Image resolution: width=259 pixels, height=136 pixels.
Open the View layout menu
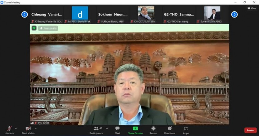(252, 8)
